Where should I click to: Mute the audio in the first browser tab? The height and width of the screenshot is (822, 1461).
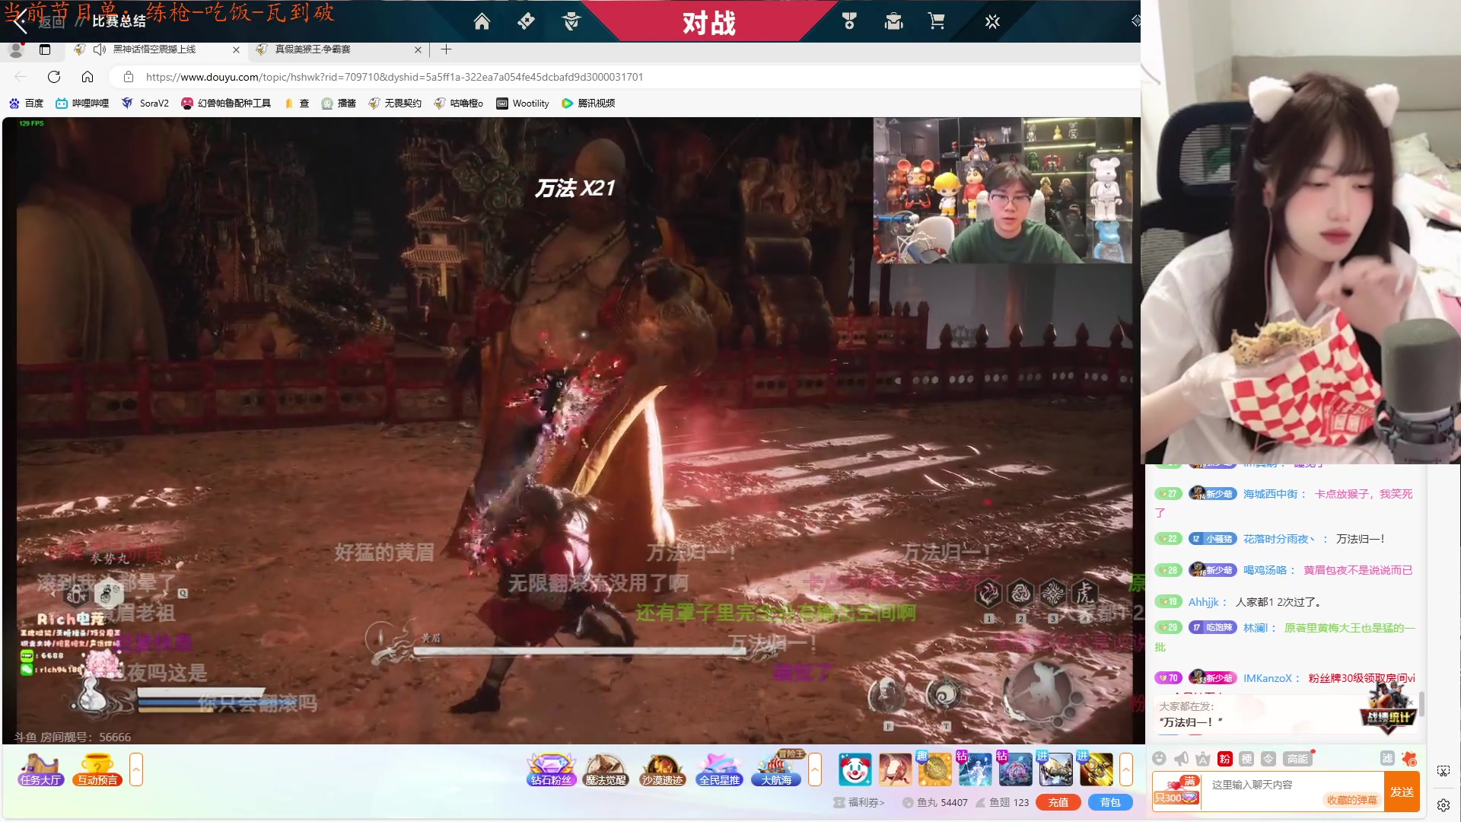coord(100,49)
